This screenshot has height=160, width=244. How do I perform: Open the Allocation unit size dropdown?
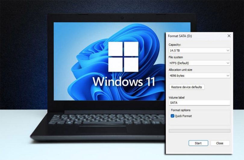coord(199,76)
